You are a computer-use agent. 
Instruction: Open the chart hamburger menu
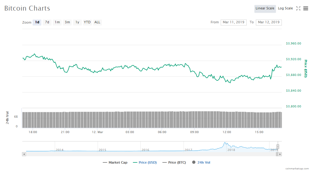(306, 8)
